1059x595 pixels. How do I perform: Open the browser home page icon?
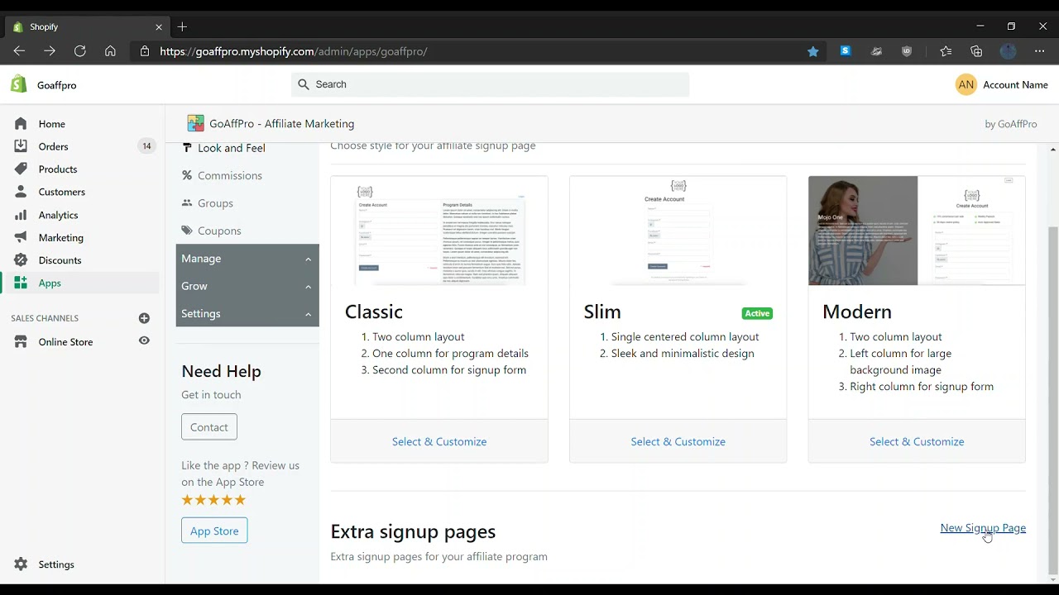click(x=110, y=51)
